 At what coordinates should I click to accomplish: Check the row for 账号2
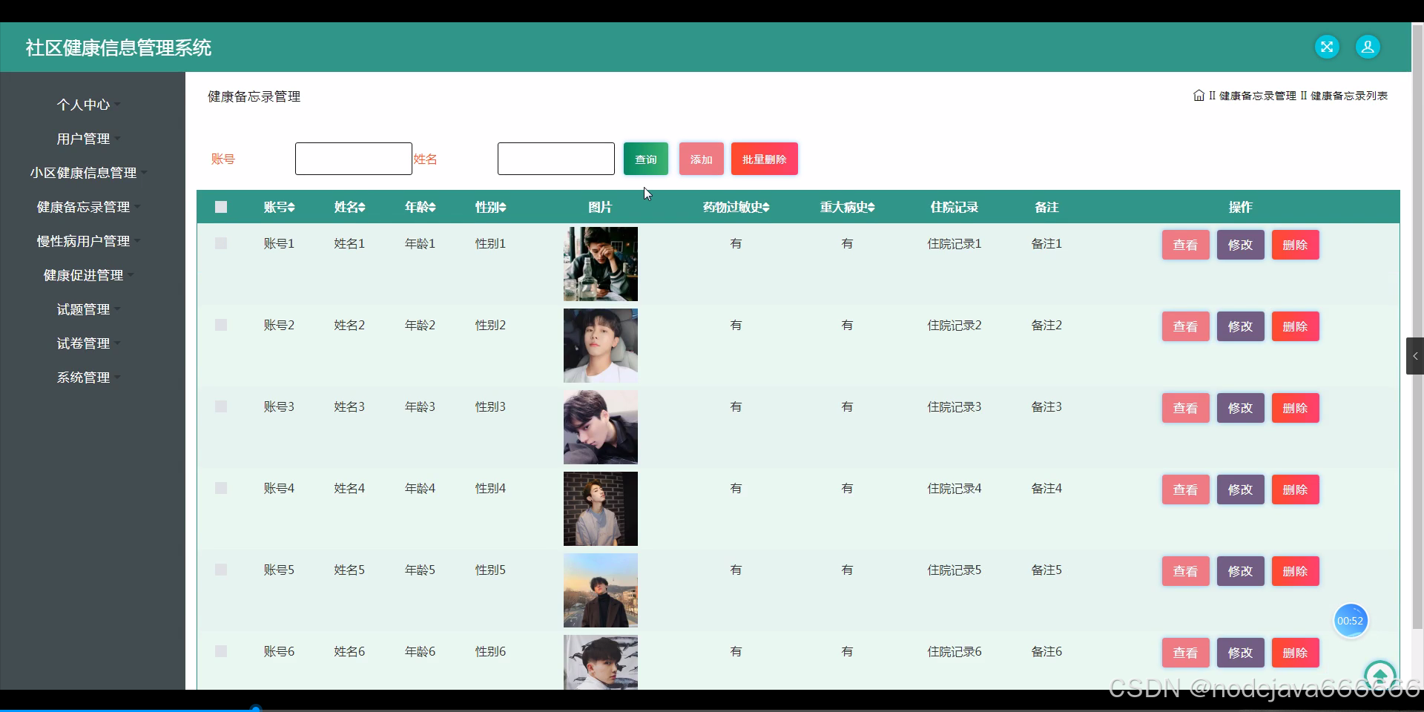click(x=221, y=325)
